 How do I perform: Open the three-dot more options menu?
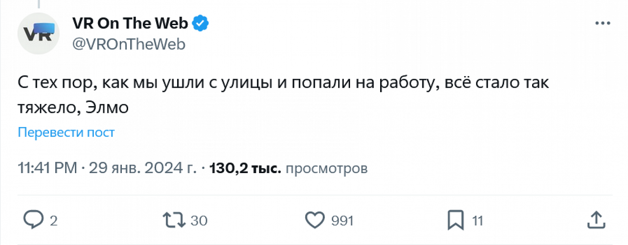pyautogui.click(x=603, y=24)
